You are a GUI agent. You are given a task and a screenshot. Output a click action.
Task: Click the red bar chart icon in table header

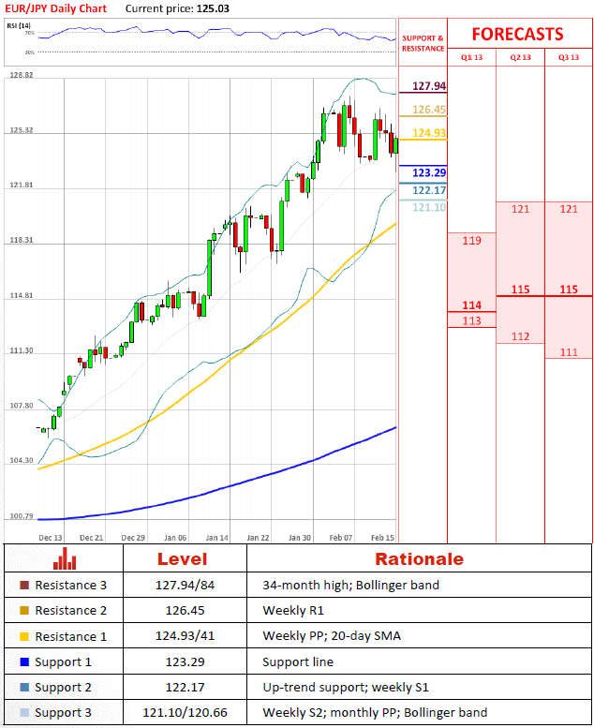click(x=65, y=558)
